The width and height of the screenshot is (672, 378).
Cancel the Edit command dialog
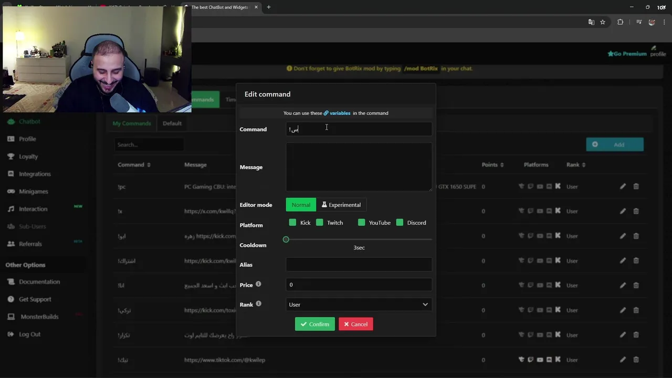tap(356, 324)
